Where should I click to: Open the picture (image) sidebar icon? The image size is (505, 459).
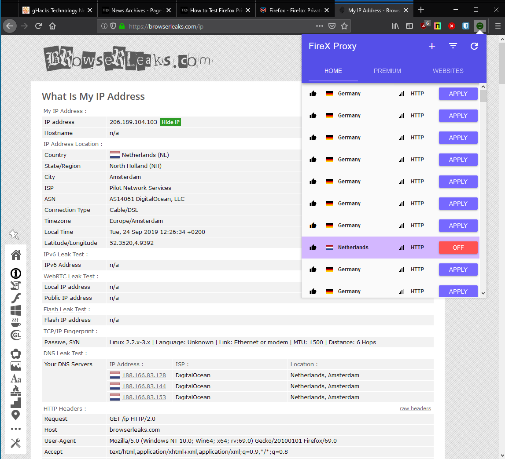[16, 366]
